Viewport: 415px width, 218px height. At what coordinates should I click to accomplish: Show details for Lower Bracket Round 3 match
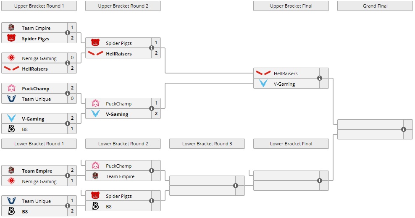pos(236,186)
